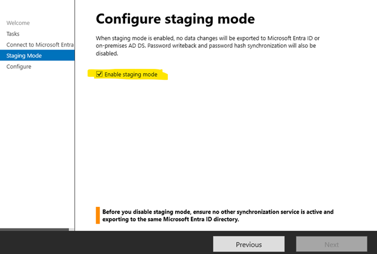Click the 'Configure staging mode' page heading
Viewport: 377px width, 254px height.
[175, 19]
